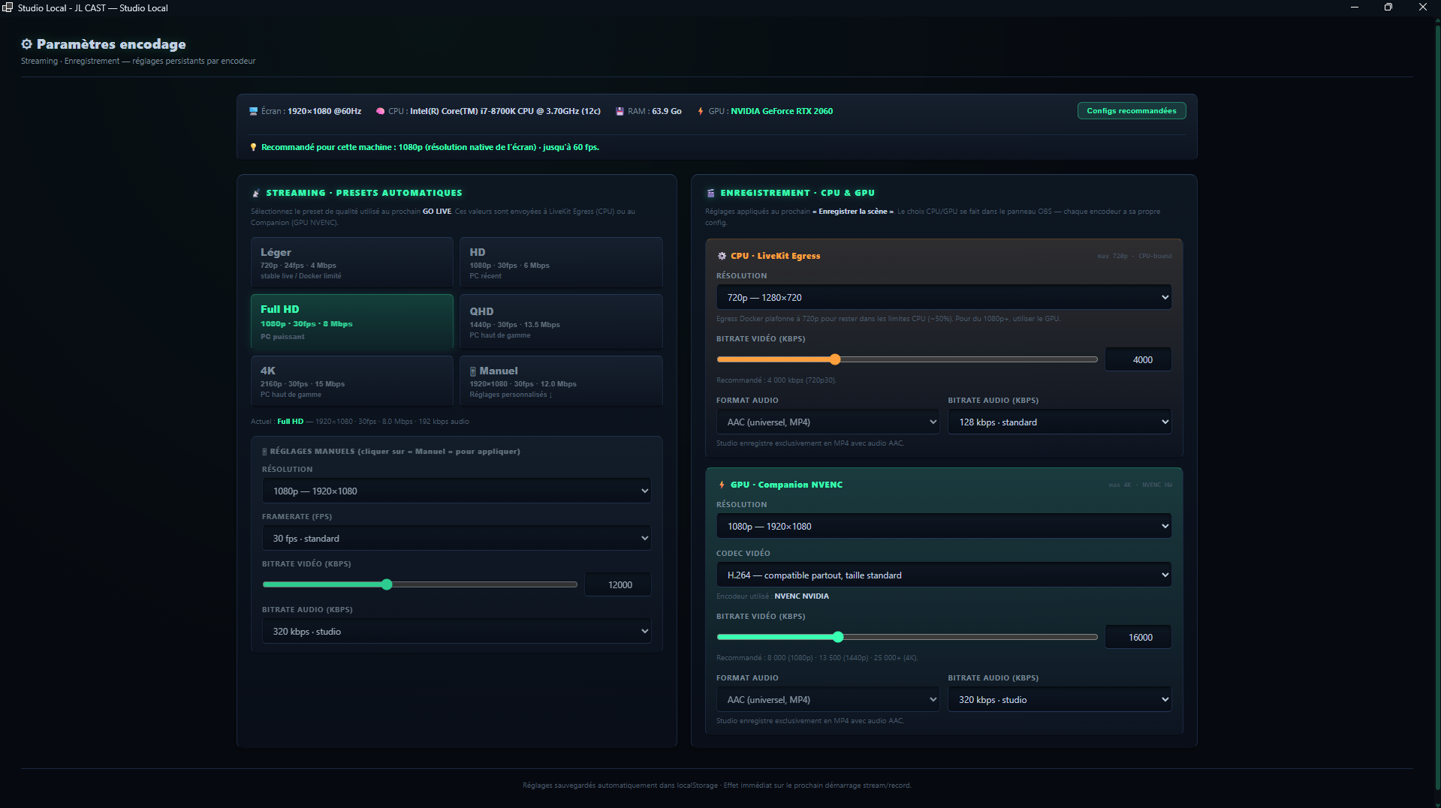This screenshot has width=1441, height=808.
Task: Select the QHD 1440p preset
Action: [x=560, y=322]
